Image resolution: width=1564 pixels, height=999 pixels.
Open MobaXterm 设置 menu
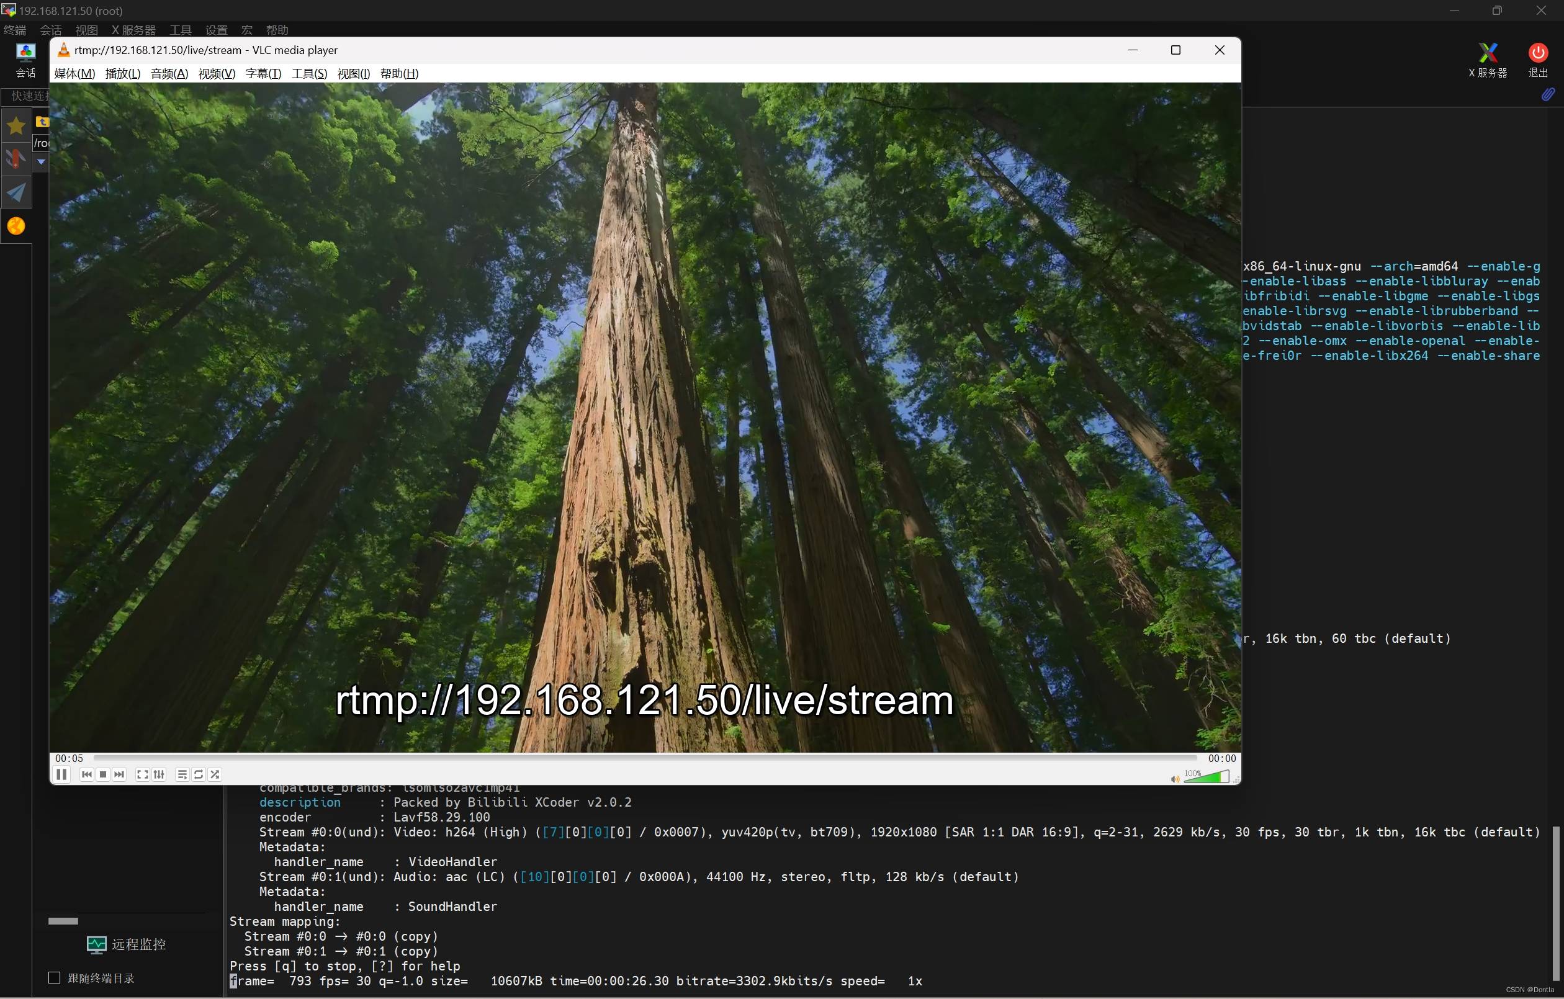click(216, 30)
